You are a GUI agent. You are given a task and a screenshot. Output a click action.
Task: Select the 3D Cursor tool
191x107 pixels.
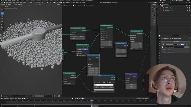pyautogui.click(x=2, y=10)
